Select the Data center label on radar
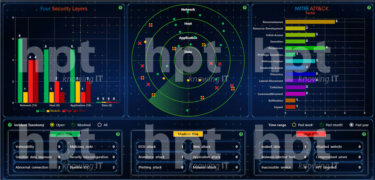Screen dimensions: 375x180 (188, 52)
